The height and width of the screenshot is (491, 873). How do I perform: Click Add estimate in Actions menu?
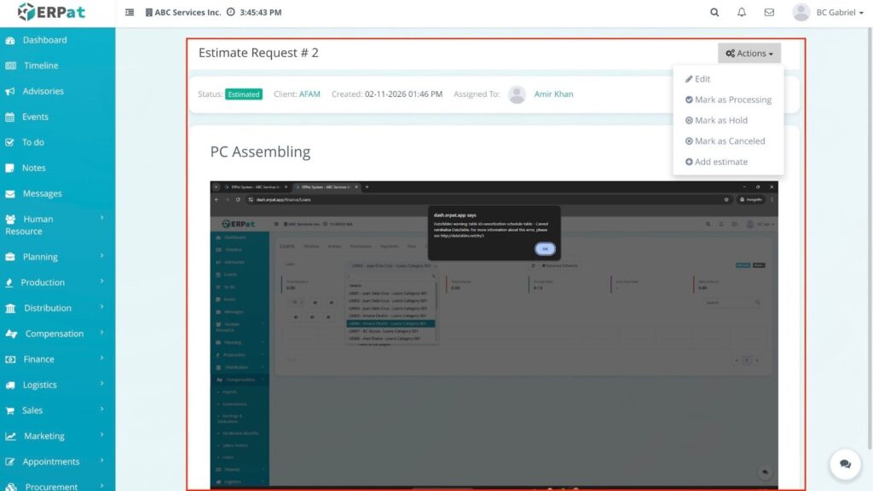tap(720, 162)
